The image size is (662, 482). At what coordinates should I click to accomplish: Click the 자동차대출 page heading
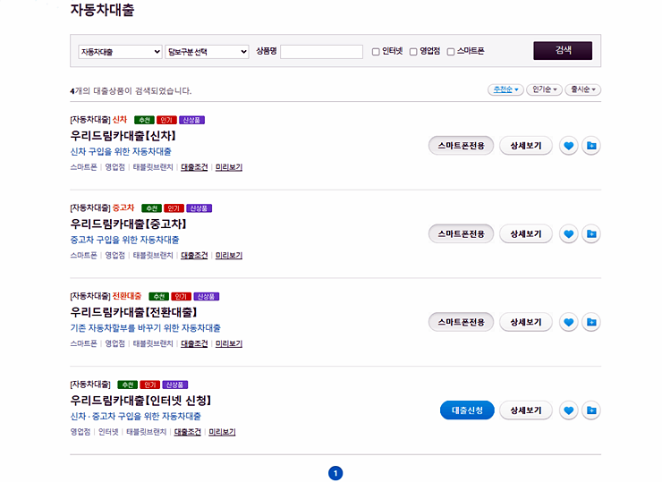point(102,10)
